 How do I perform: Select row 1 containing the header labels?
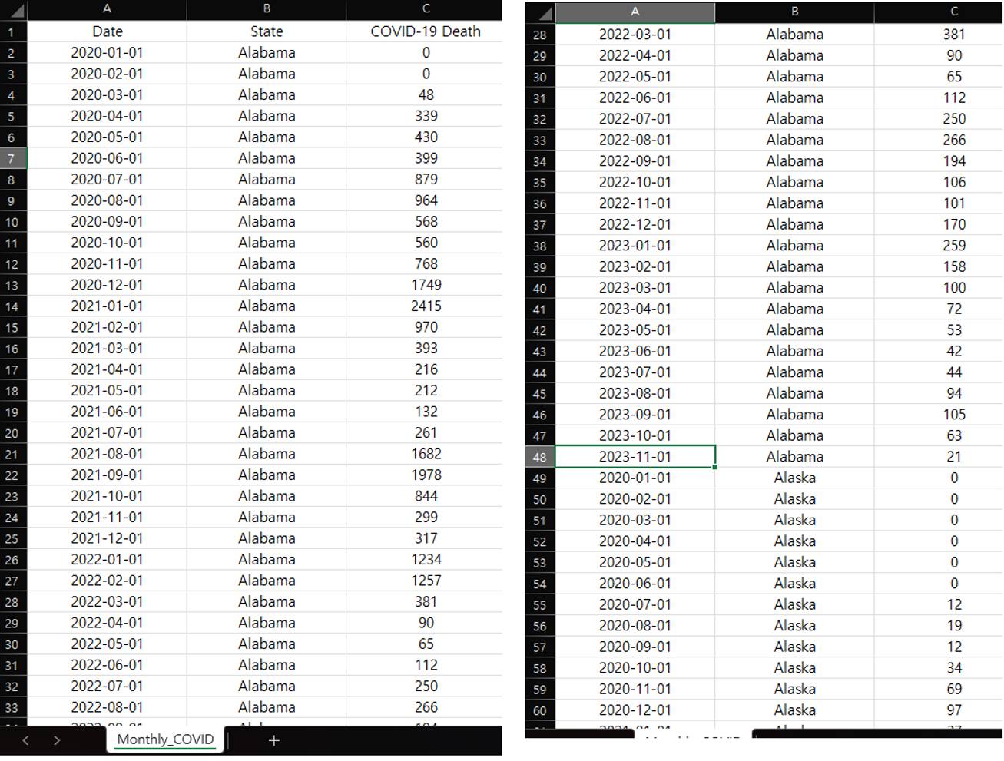click(13, 31)
